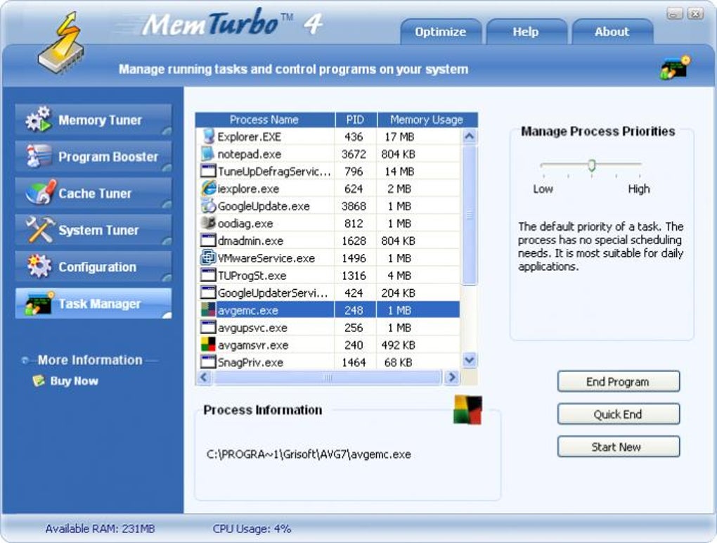Select the Task Manager section

point(93,303)
